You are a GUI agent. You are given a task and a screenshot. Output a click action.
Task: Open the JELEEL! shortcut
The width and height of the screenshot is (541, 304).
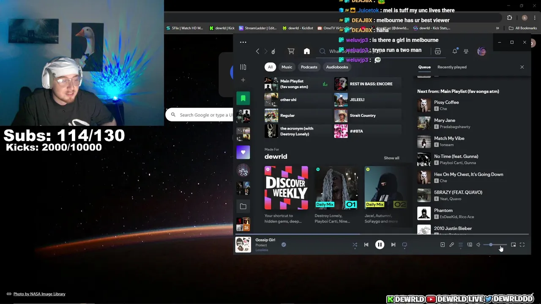coord(367,100)
